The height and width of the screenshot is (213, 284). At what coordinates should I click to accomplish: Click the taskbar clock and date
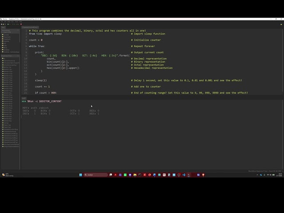click(280, 175)
